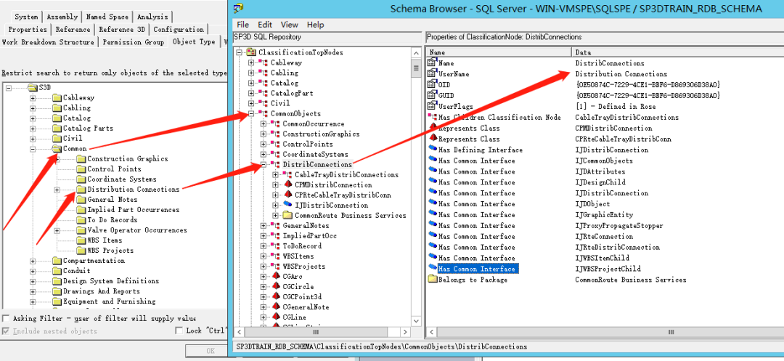Click the IJRteDistribConnection data value
The width and height of the screenshot is (784, 361).
(x=618, y=248)
